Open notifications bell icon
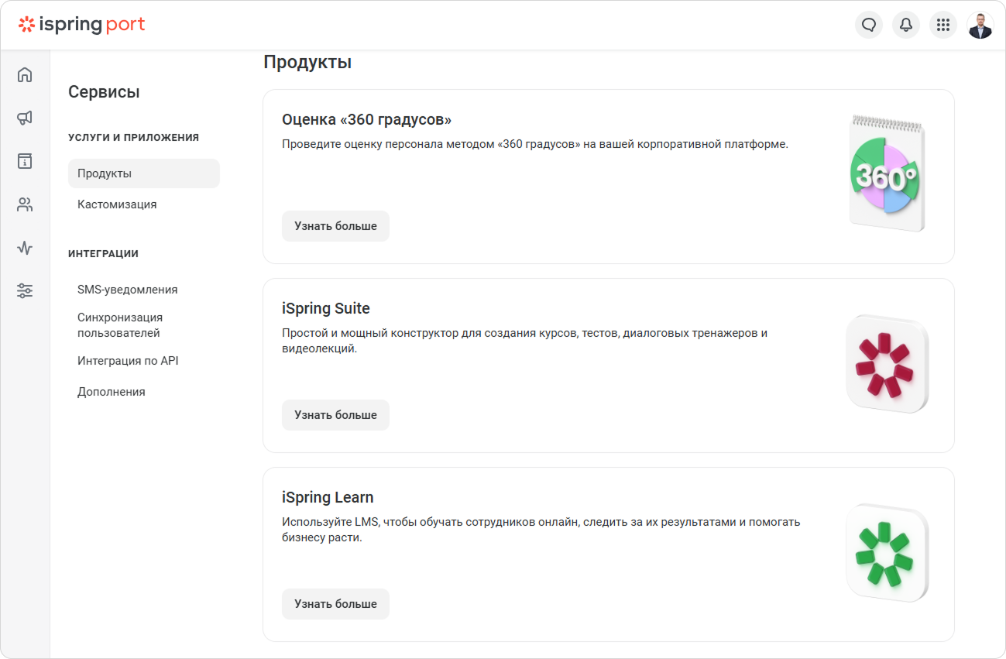Image resolution: width=1006 pixels, height=659 pixels. click(906, 25)
